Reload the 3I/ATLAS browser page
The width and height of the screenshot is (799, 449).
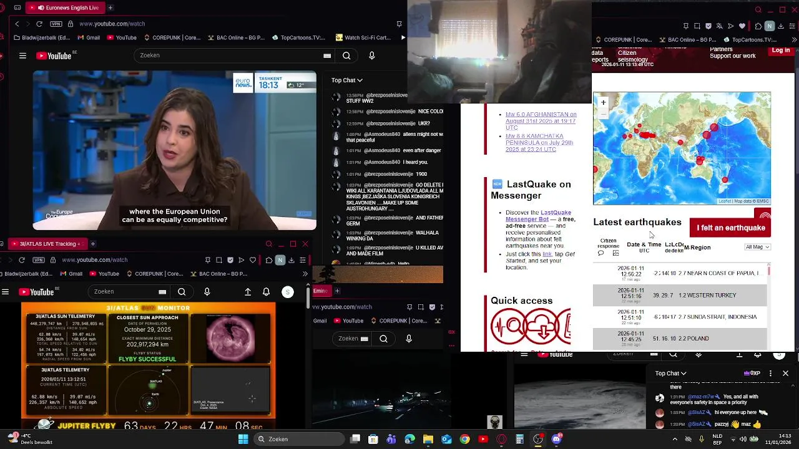pyautogui.click(x=22, y=260)
